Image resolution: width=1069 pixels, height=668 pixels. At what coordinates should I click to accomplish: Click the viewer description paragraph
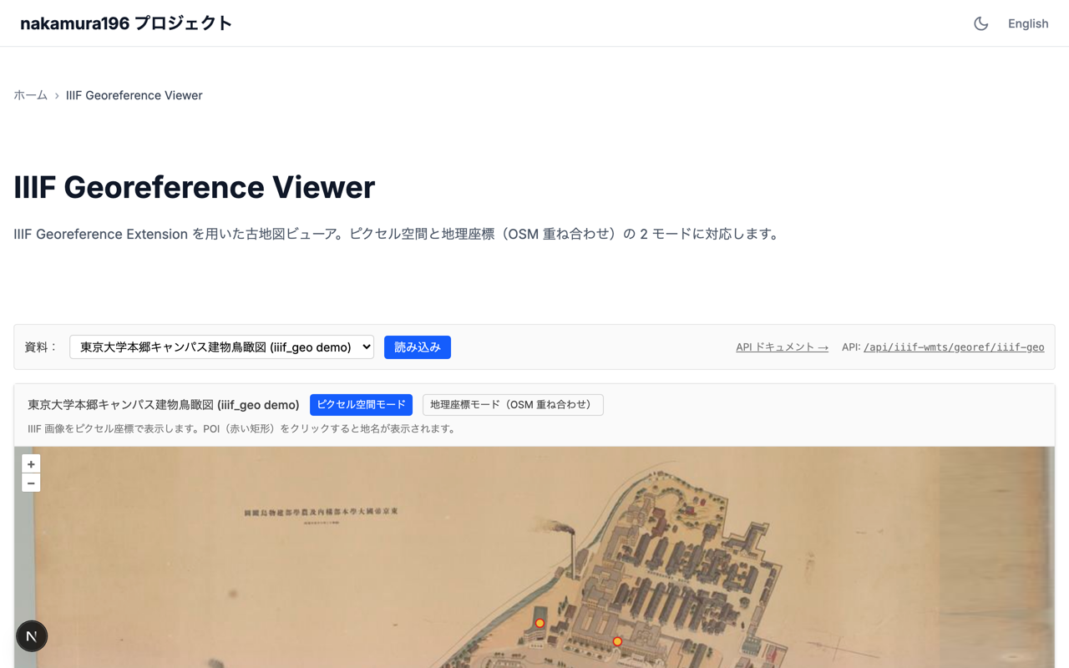coord(398,235)
